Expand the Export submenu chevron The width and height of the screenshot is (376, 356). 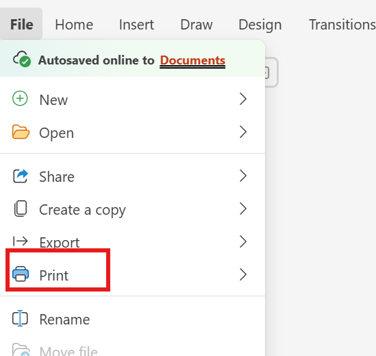243,241
